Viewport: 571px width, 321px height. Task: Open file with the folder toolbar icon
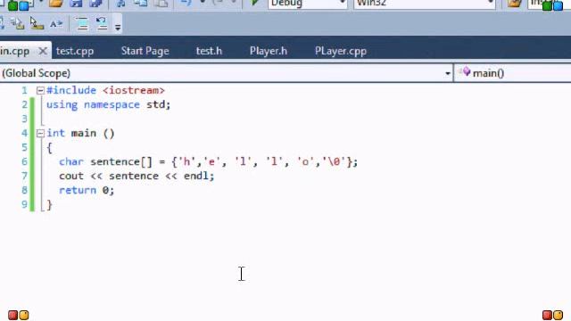point(55,4)
